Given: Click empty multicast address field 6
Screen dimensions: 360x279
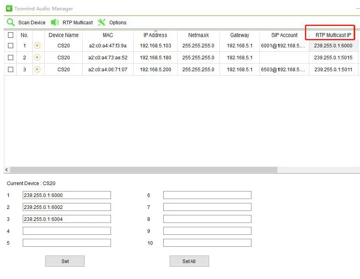Looking at the screenshot, I should pos(207,195).
